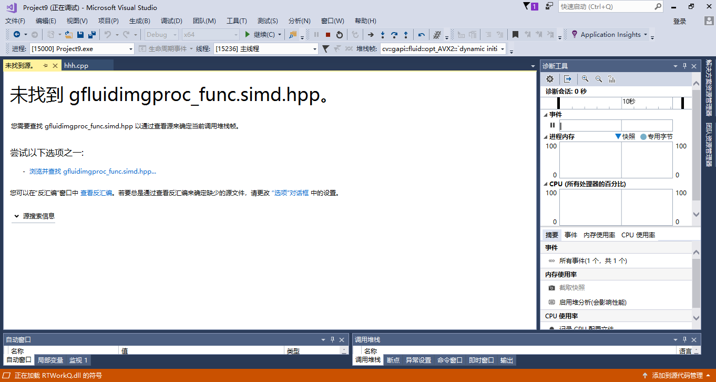Open 团队资源管理器 side tab
The height and width of the screenshot is (382, 716).
click(710, 145)
